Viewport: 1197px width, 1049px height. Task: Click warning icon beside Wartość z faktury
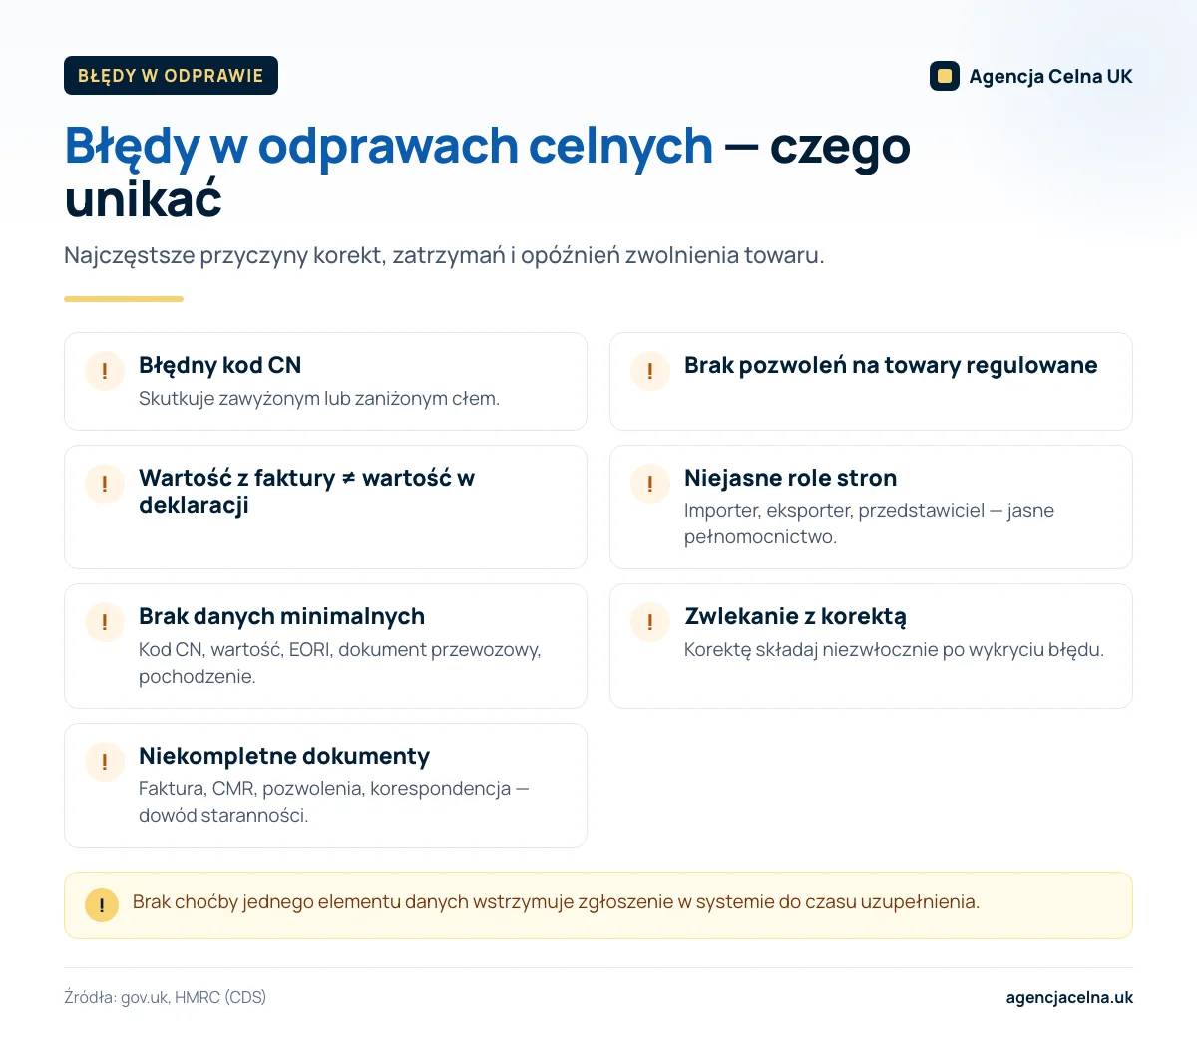tap(105, 484)
